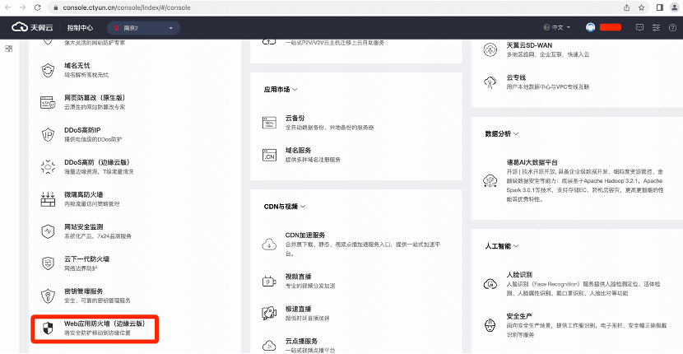Click the CDN加速服务 cloud icon
The image size is (683, 354).
coord(269,245)
